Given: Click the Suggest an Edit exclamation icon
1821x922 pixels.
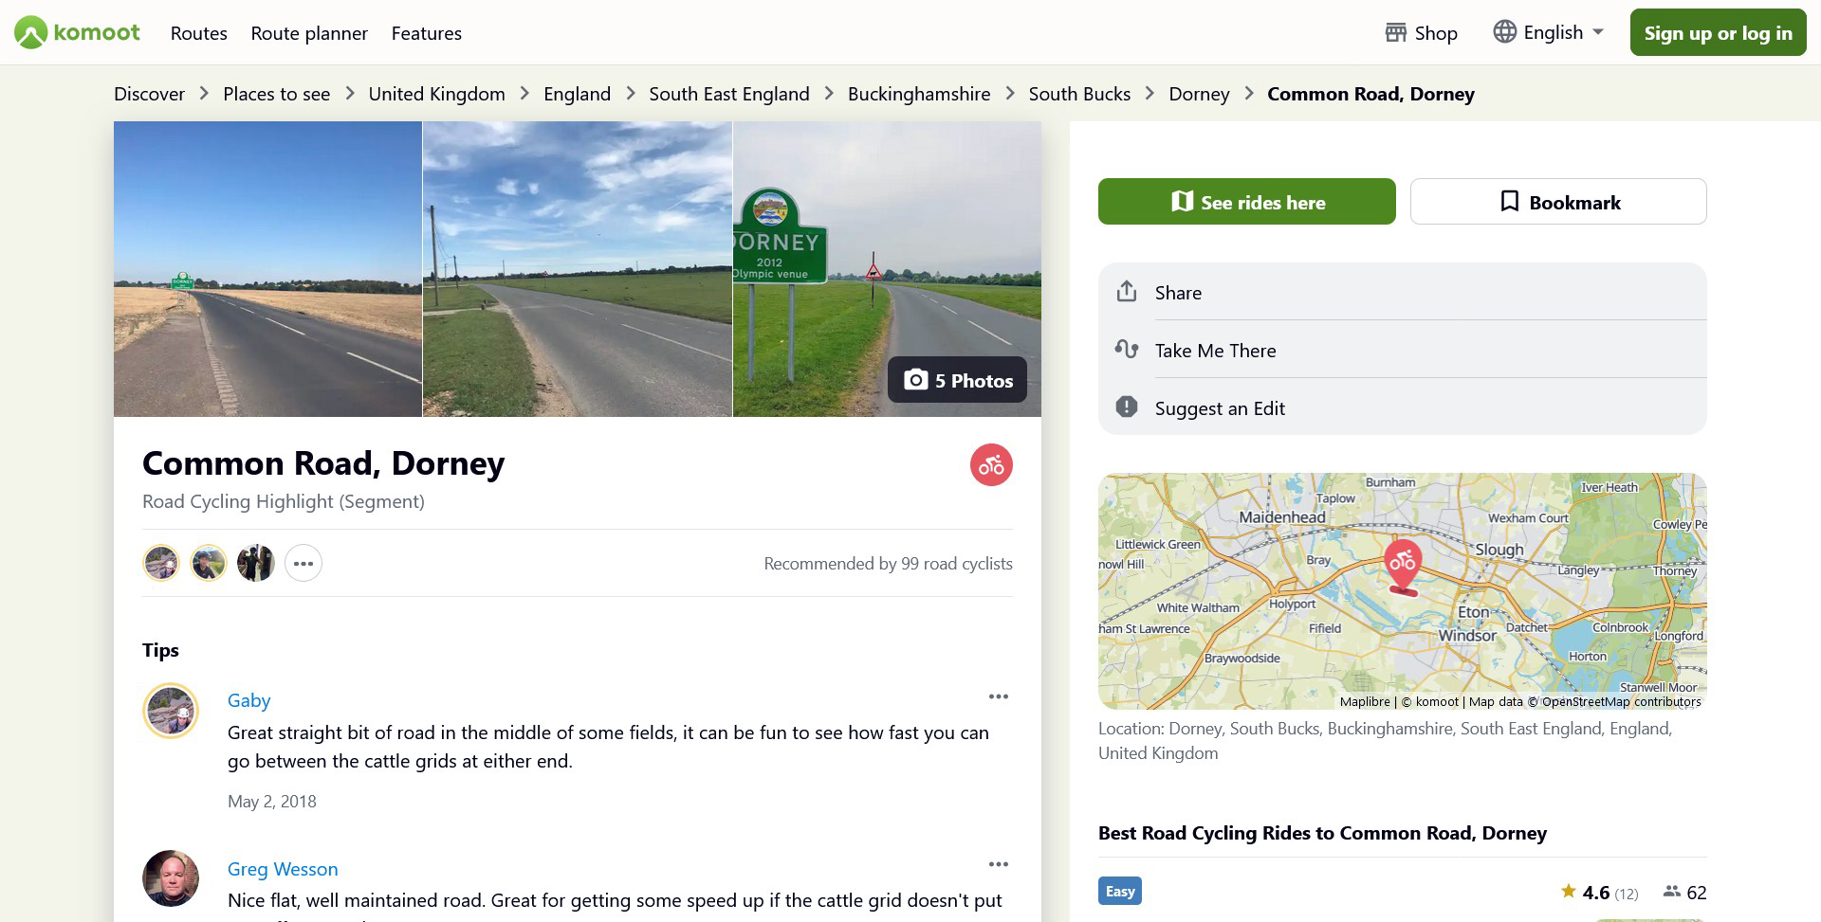Looking at the screenshot, I should tap(1126, 407).
